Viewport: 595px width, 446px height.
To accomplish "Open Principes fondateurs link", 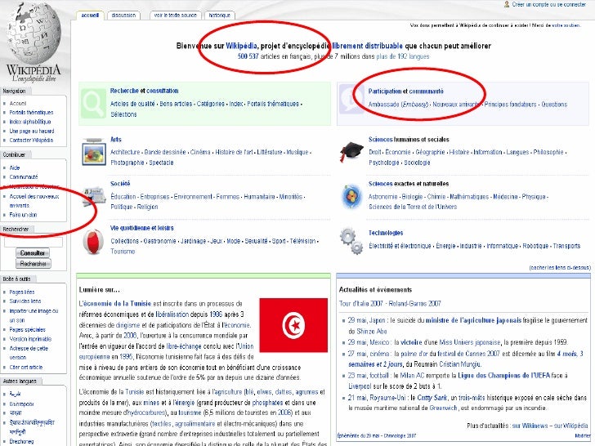I will pos(510,105).
